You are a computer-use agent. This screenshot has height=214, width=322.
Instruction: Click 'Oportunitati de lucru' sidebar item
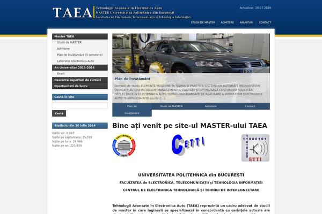coord(80,86)
